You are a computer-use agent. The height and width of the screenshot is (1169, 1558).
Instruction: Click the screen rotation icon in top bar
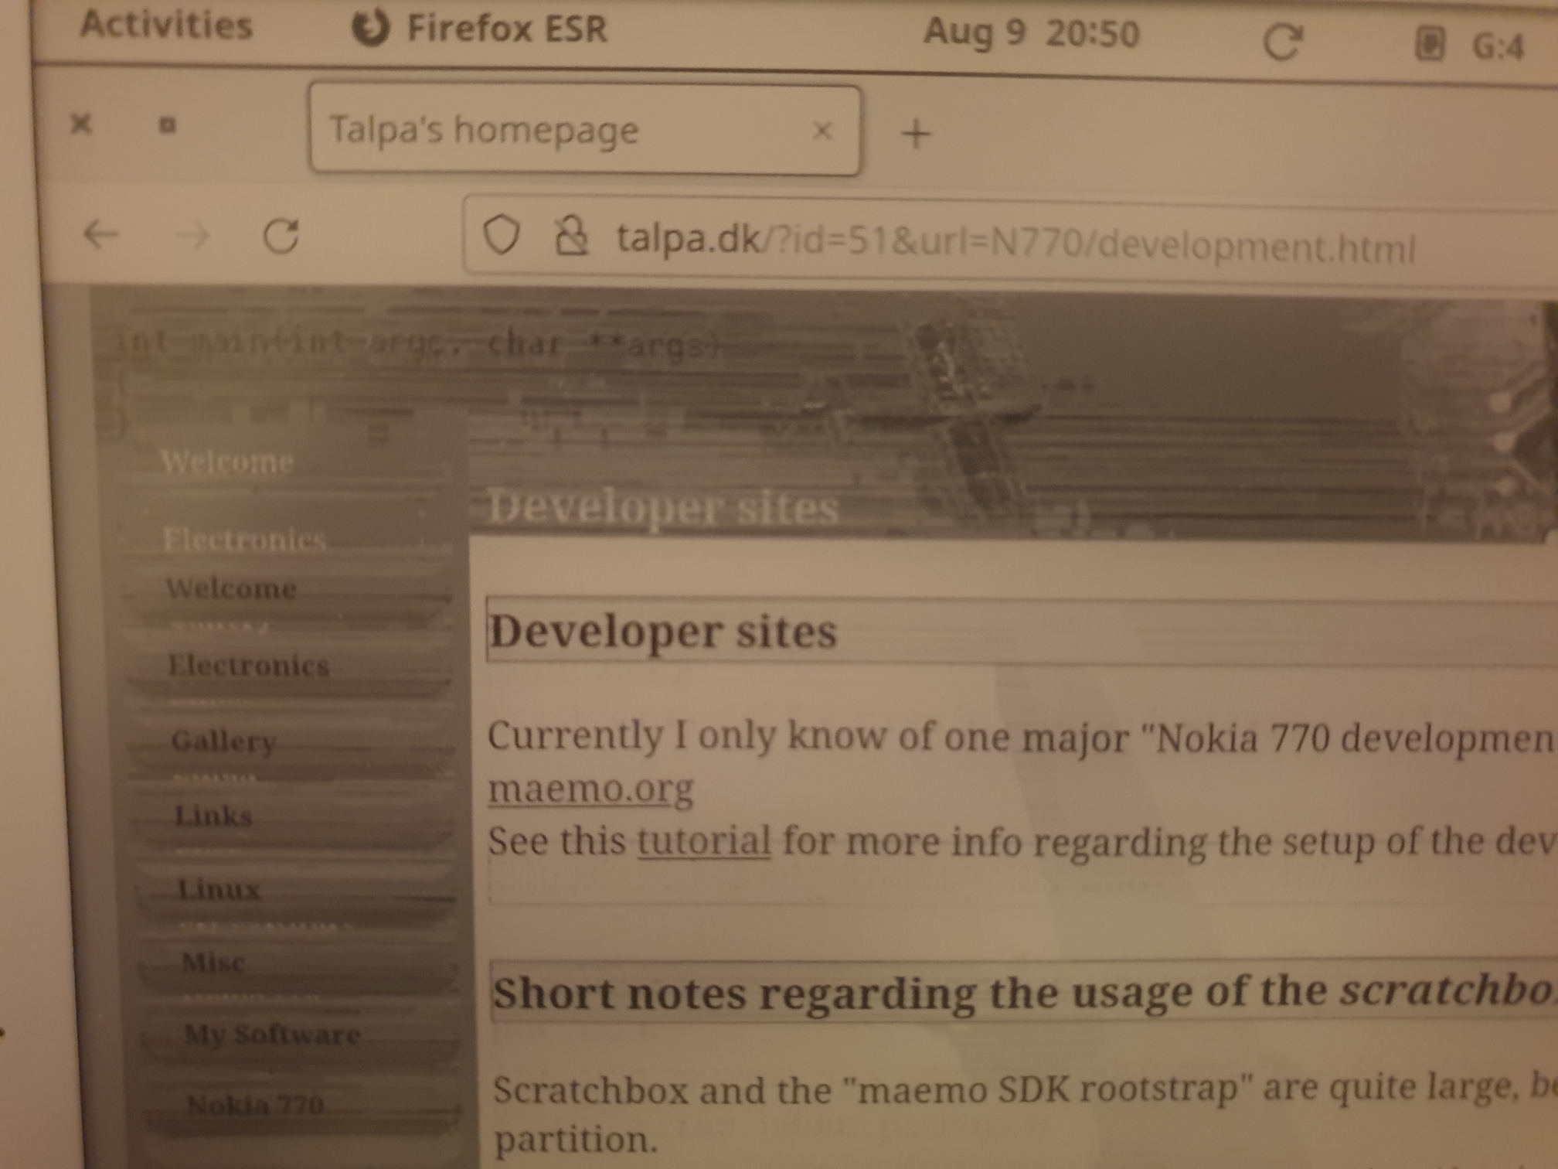coord(1283,41)
